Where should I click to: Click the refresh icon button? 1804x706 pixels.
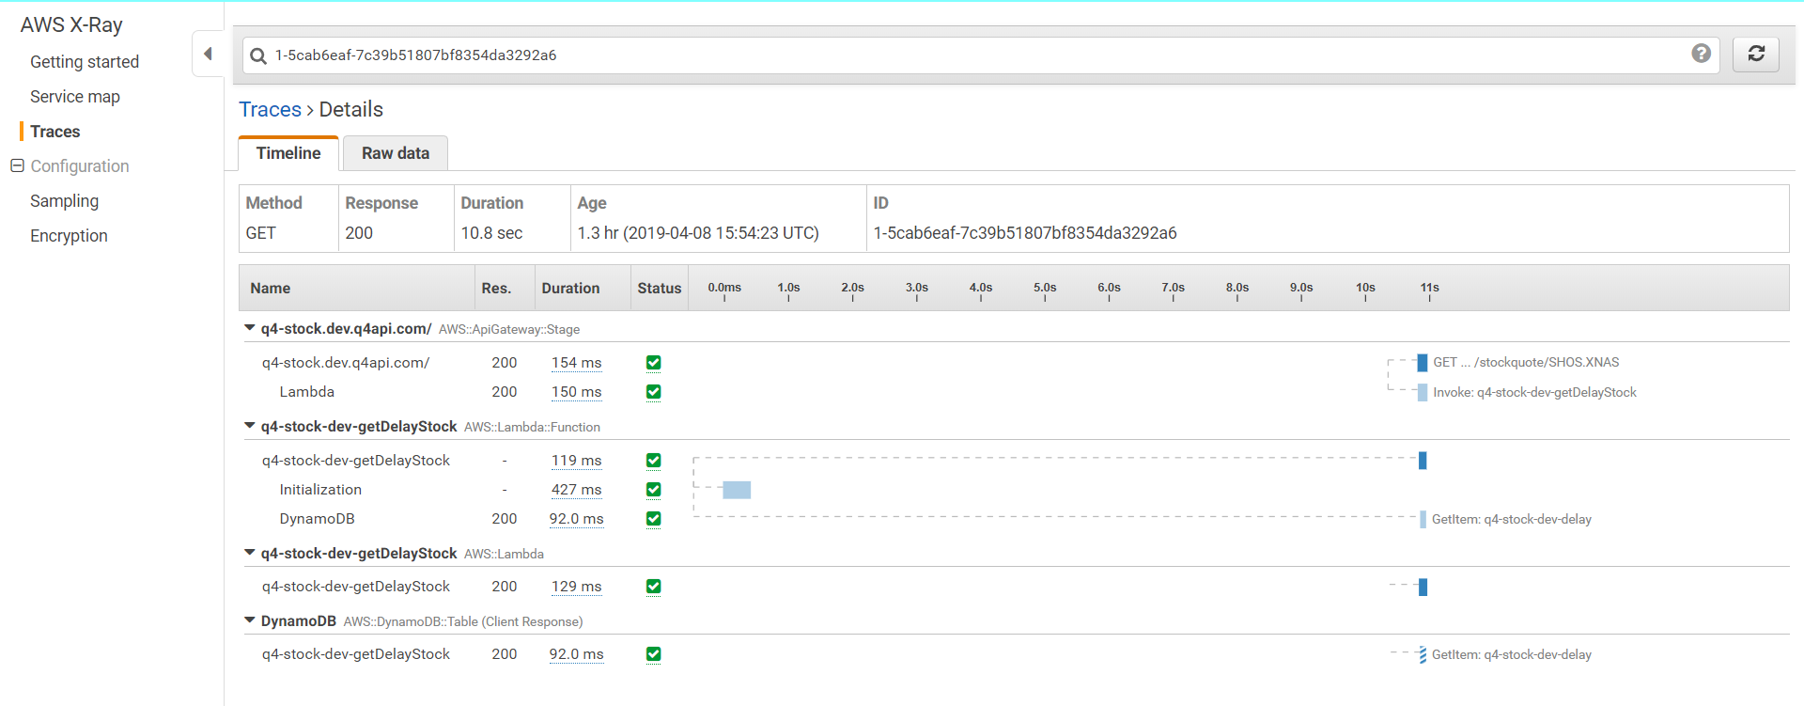tap(1755, 55)
